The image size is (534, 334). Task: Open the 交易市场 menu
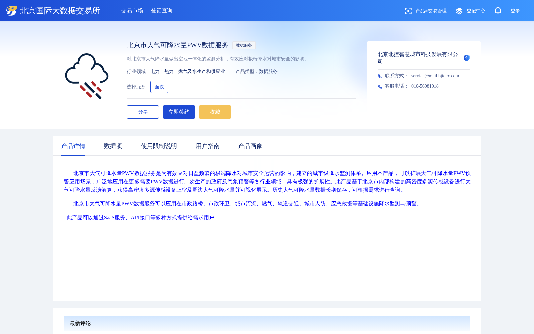132,11
